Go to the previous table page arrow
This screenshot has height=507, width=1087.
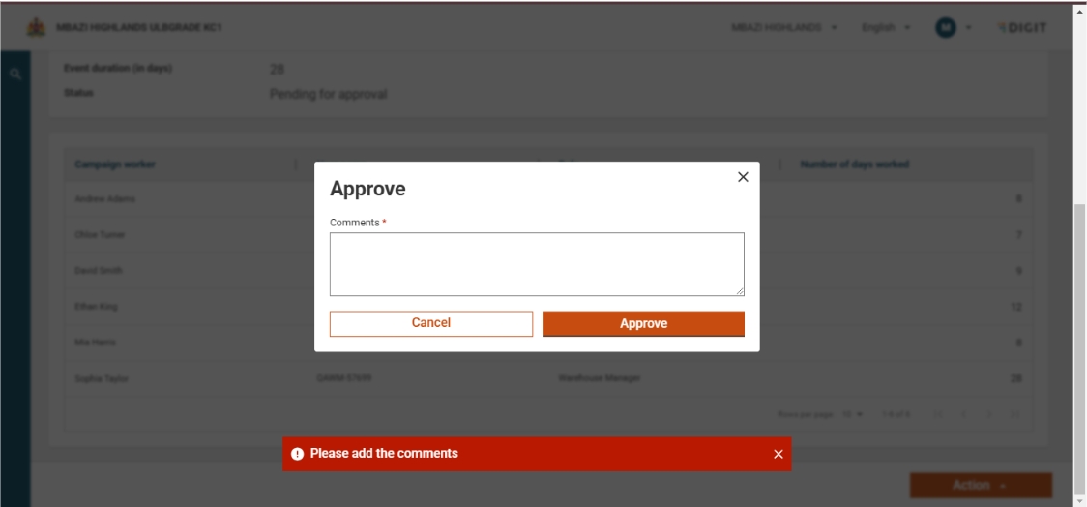click(964, 415)
